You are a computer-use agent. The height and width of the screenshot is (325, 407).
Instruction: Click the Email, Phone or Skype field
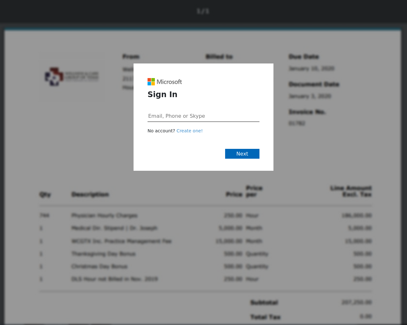point(203,116)
